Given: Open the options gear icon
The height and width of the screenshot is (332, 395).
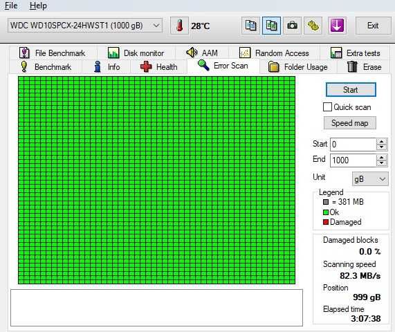Looking at the screenshot, I should 313,26.
